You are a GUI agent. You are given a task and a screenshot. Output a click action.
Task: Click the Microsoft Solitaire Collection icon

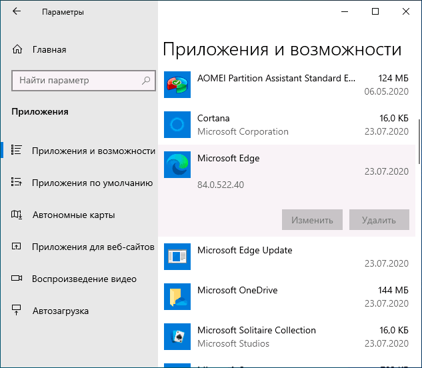click(x=177, y=337)
